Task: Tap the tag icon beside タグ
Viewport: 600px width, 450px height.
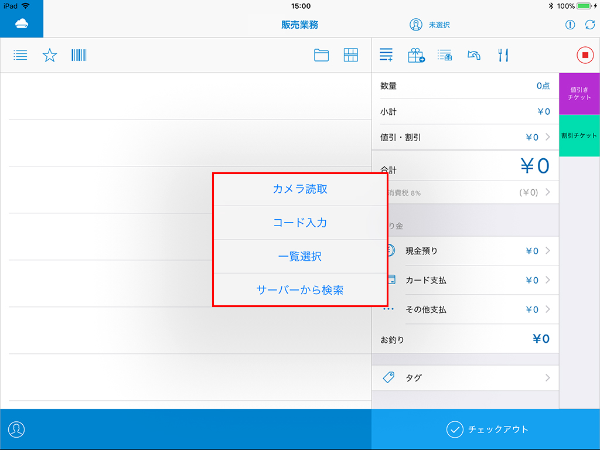Action: (388, 378)
